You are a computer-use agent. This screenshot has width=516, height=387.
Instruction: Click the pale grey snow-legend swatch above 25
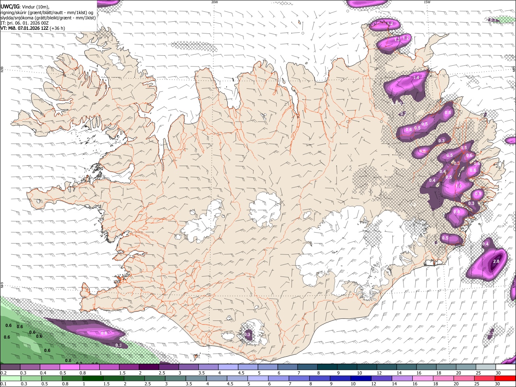486,367
